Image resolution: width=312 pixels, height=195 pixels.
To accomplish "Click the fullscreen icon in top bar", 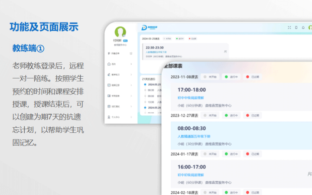I will coord(289,27).
